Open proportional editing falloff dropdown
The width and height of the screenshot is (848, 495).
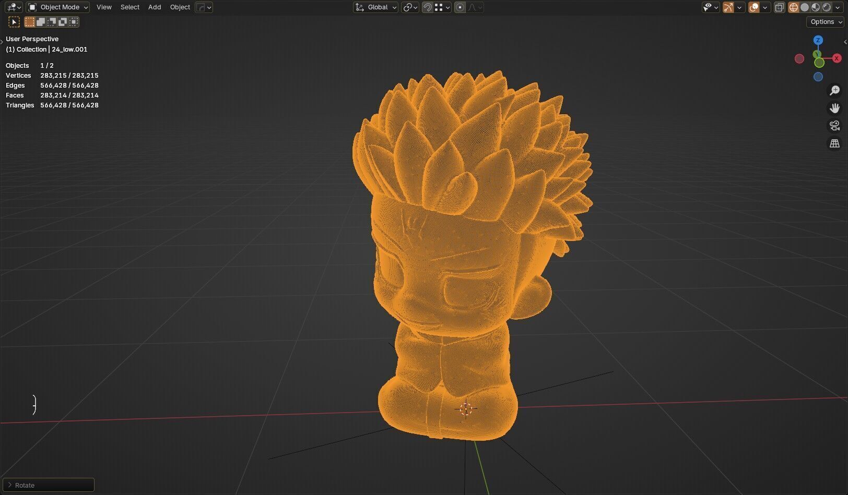(x=475, y=7)
